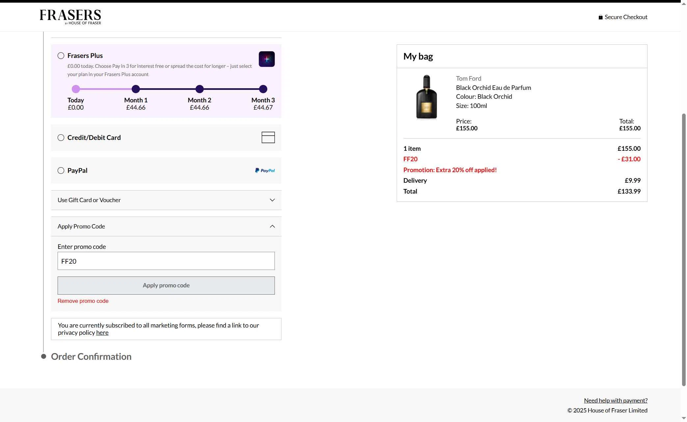Expand Use Gift Card or Voucher

tap(166, 200)
